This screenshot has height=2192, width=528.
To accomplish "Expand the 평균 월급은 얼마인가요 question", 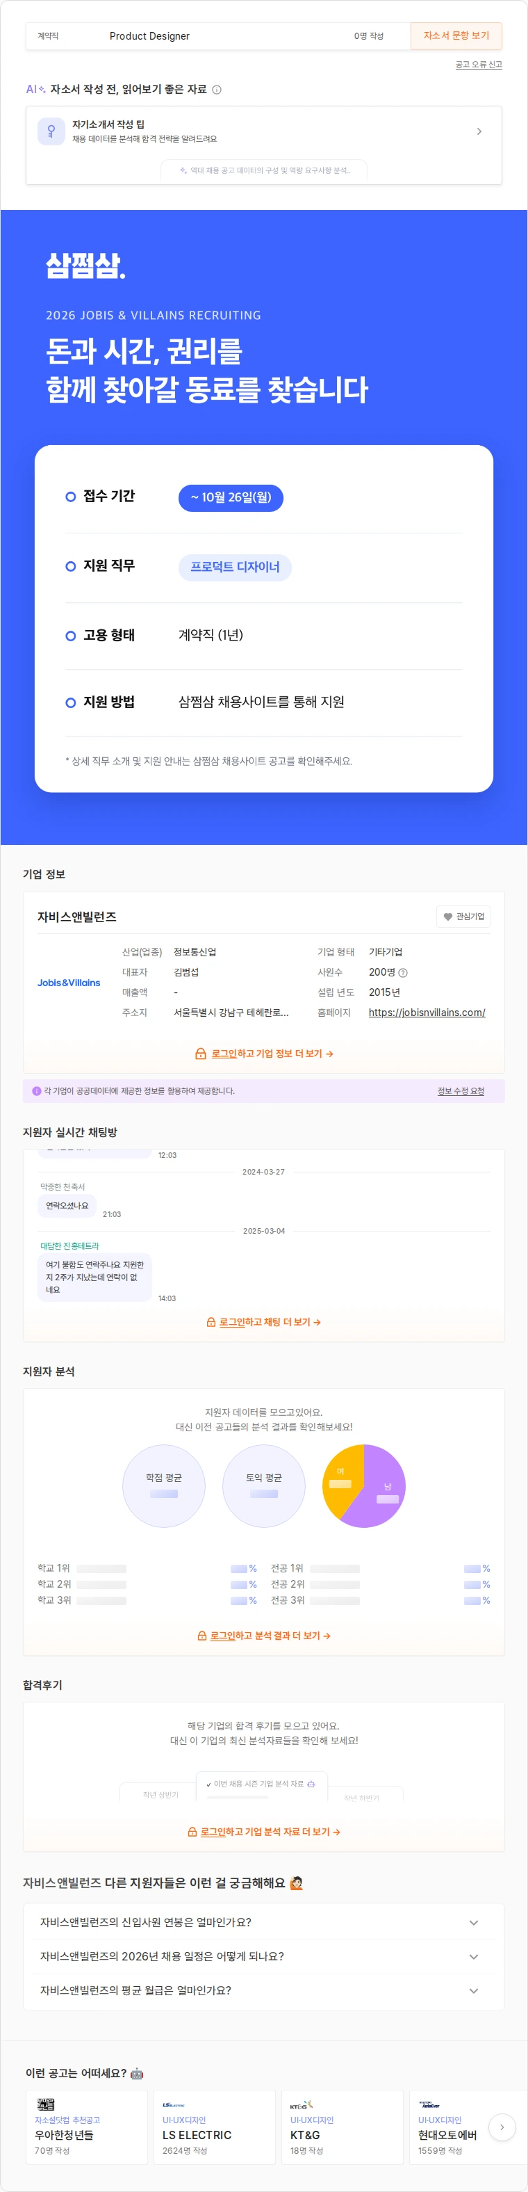I will click(263, 1990).
